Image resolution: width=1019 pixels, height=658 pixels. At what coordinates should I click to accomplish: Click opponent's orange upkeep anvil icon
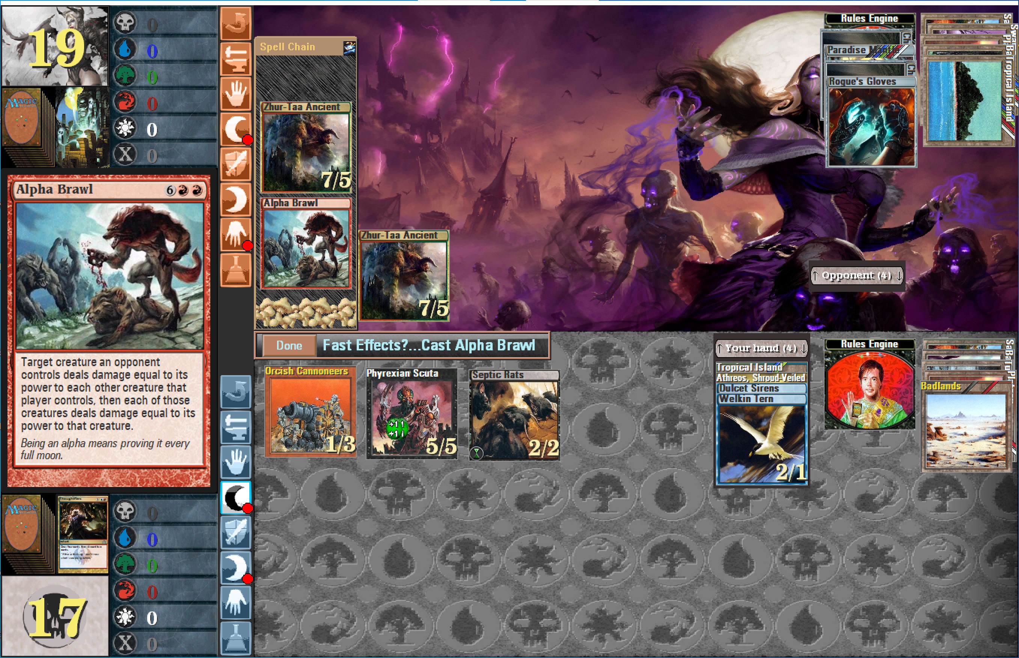coord(236,58)
